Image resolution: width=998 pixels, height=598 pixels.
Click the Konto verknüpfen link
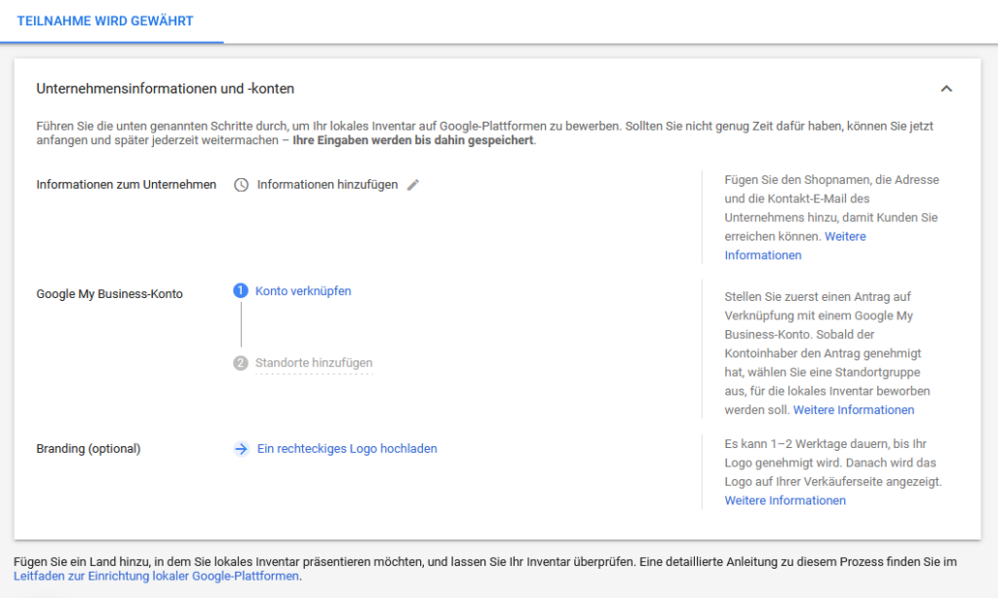[x=303, y=291]
